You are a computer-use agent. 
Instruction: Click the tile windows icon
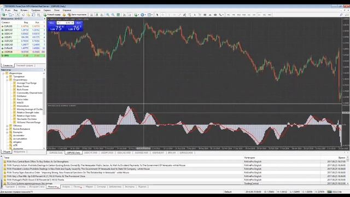(x=118, y=15)
